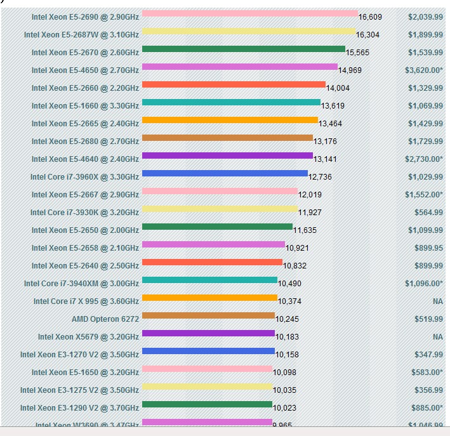Select Intel Xeon E5-2650 @ 2.00GHz

coord(85,230)
